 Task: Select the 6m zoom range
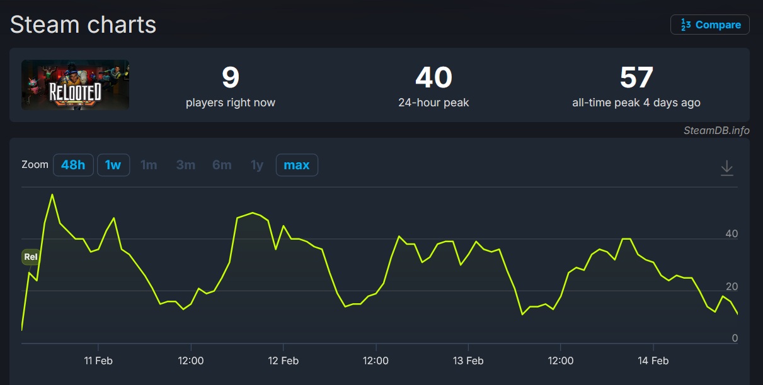coord(222,165)
